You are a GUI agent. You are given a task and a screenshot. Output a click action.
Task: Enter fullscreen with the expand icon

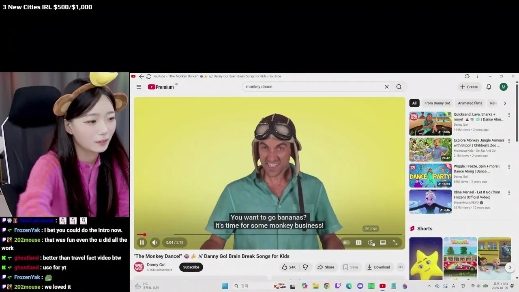(x=395, y=243)
